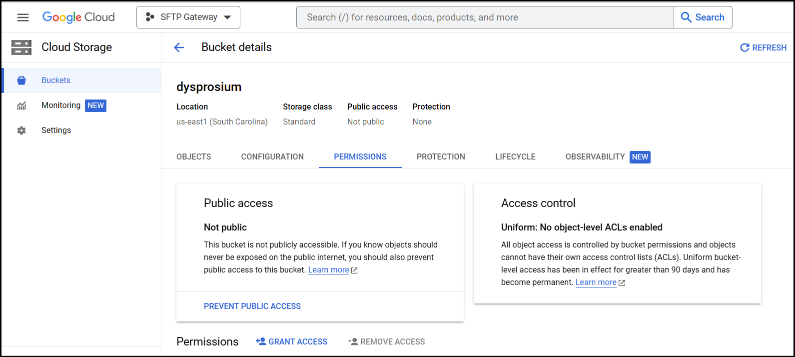Select Buckets in the sidebar
Screen dimensions: 795x357
[81, 80]
